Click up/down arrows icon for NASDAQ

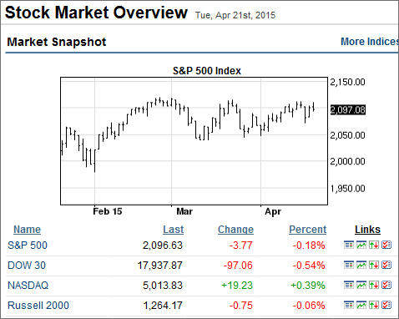[x=374, y=285]
